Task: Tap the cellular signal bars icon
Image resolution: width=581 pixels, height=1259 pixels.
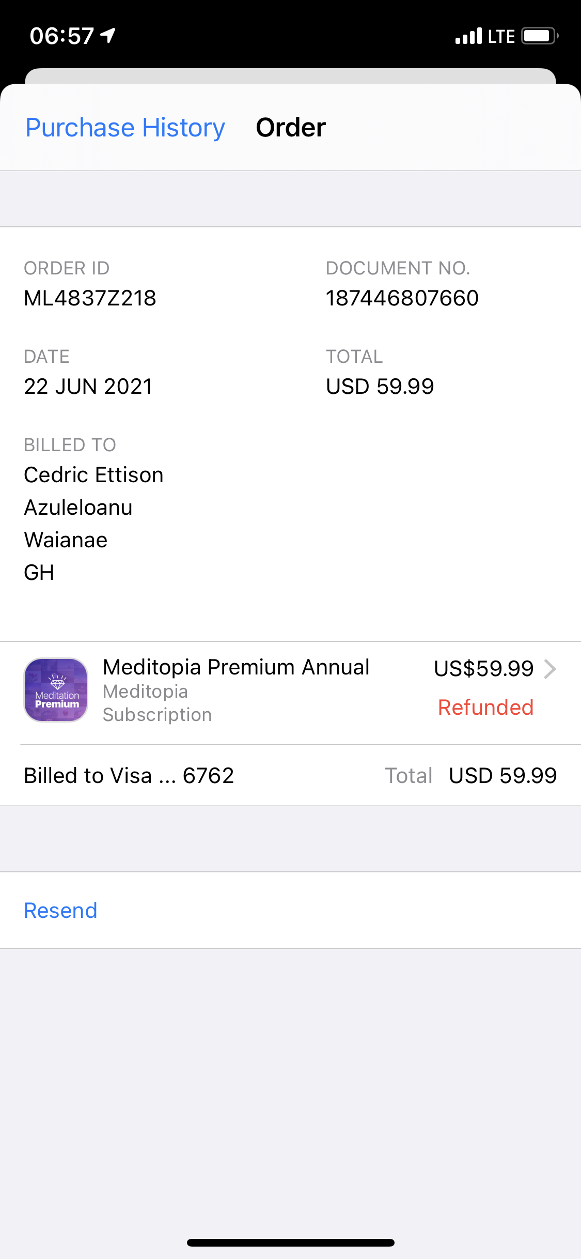Action: (468, 36)
